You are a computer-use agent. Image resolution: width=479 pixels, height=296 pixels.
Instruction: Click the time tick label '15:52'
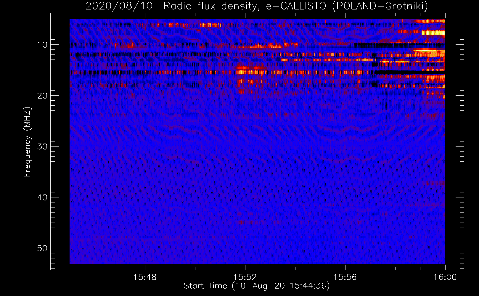coord(245,277)
